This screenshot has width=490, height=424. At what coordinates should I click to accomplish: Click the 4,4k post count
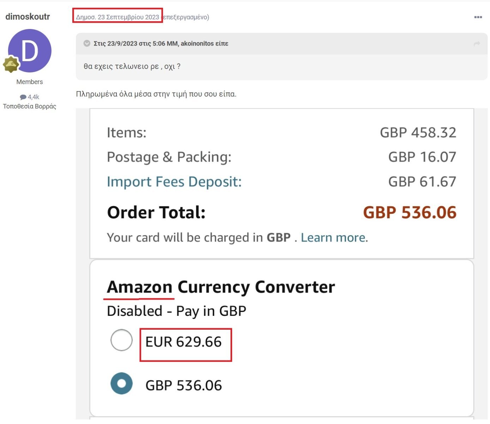point(34,97)
